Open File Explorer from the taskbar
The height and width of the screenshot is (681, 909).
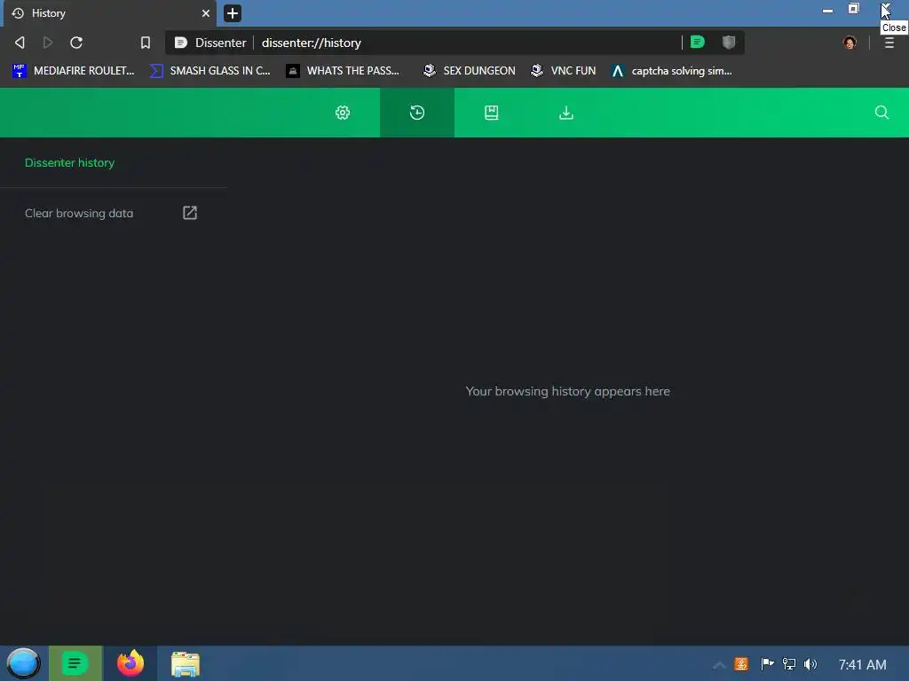pos(186,664)
